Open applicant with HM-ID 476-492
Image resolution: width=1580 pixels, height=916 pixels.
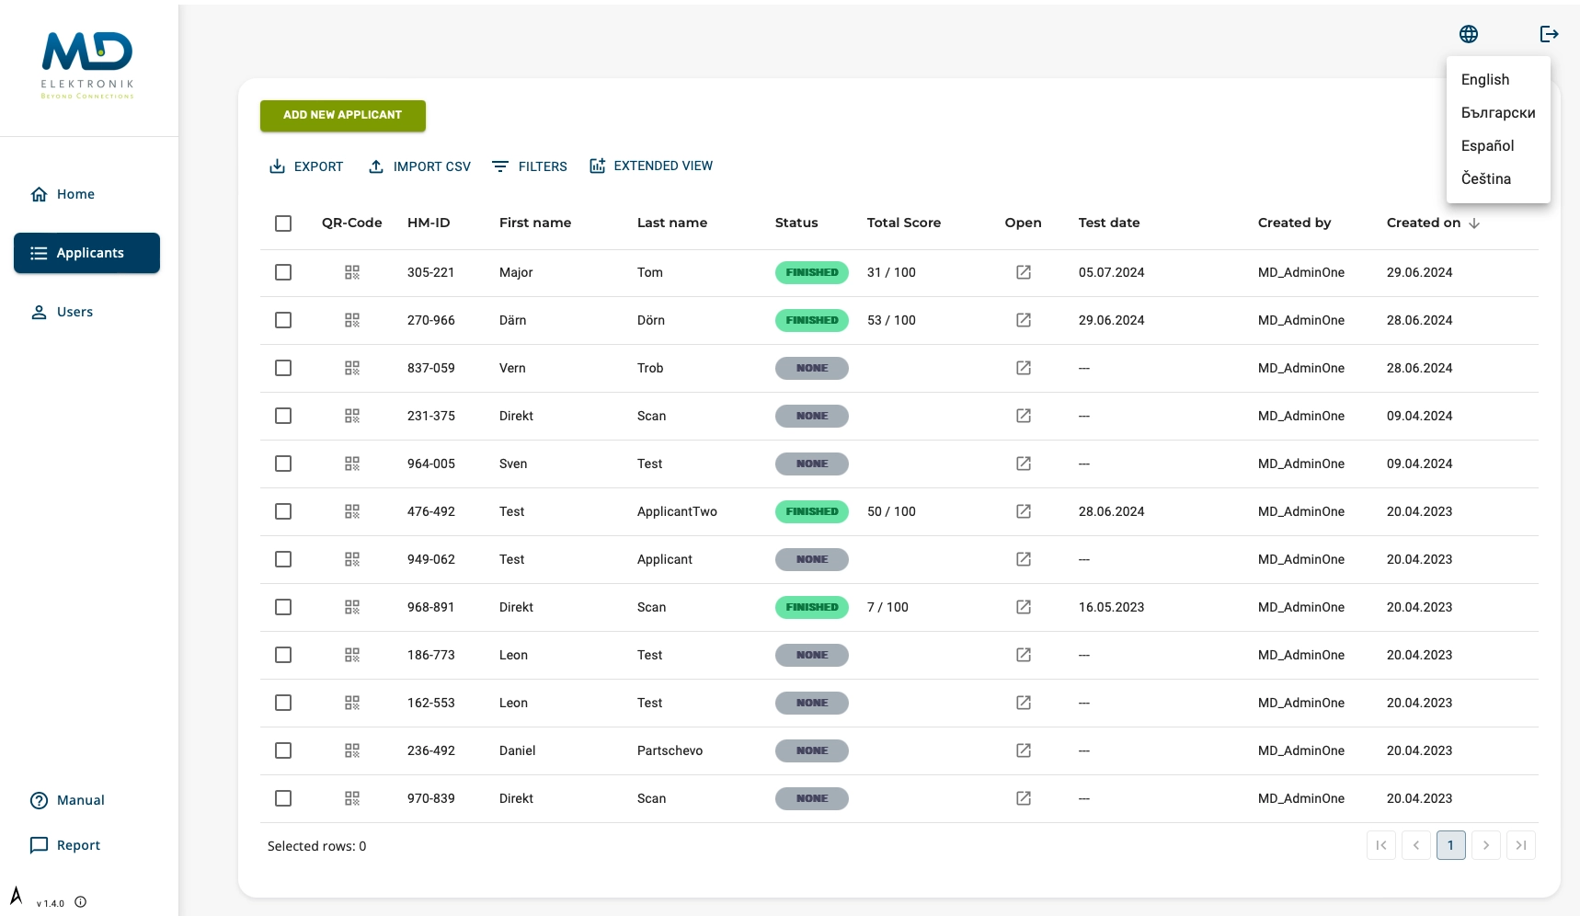click(1024, 511)
